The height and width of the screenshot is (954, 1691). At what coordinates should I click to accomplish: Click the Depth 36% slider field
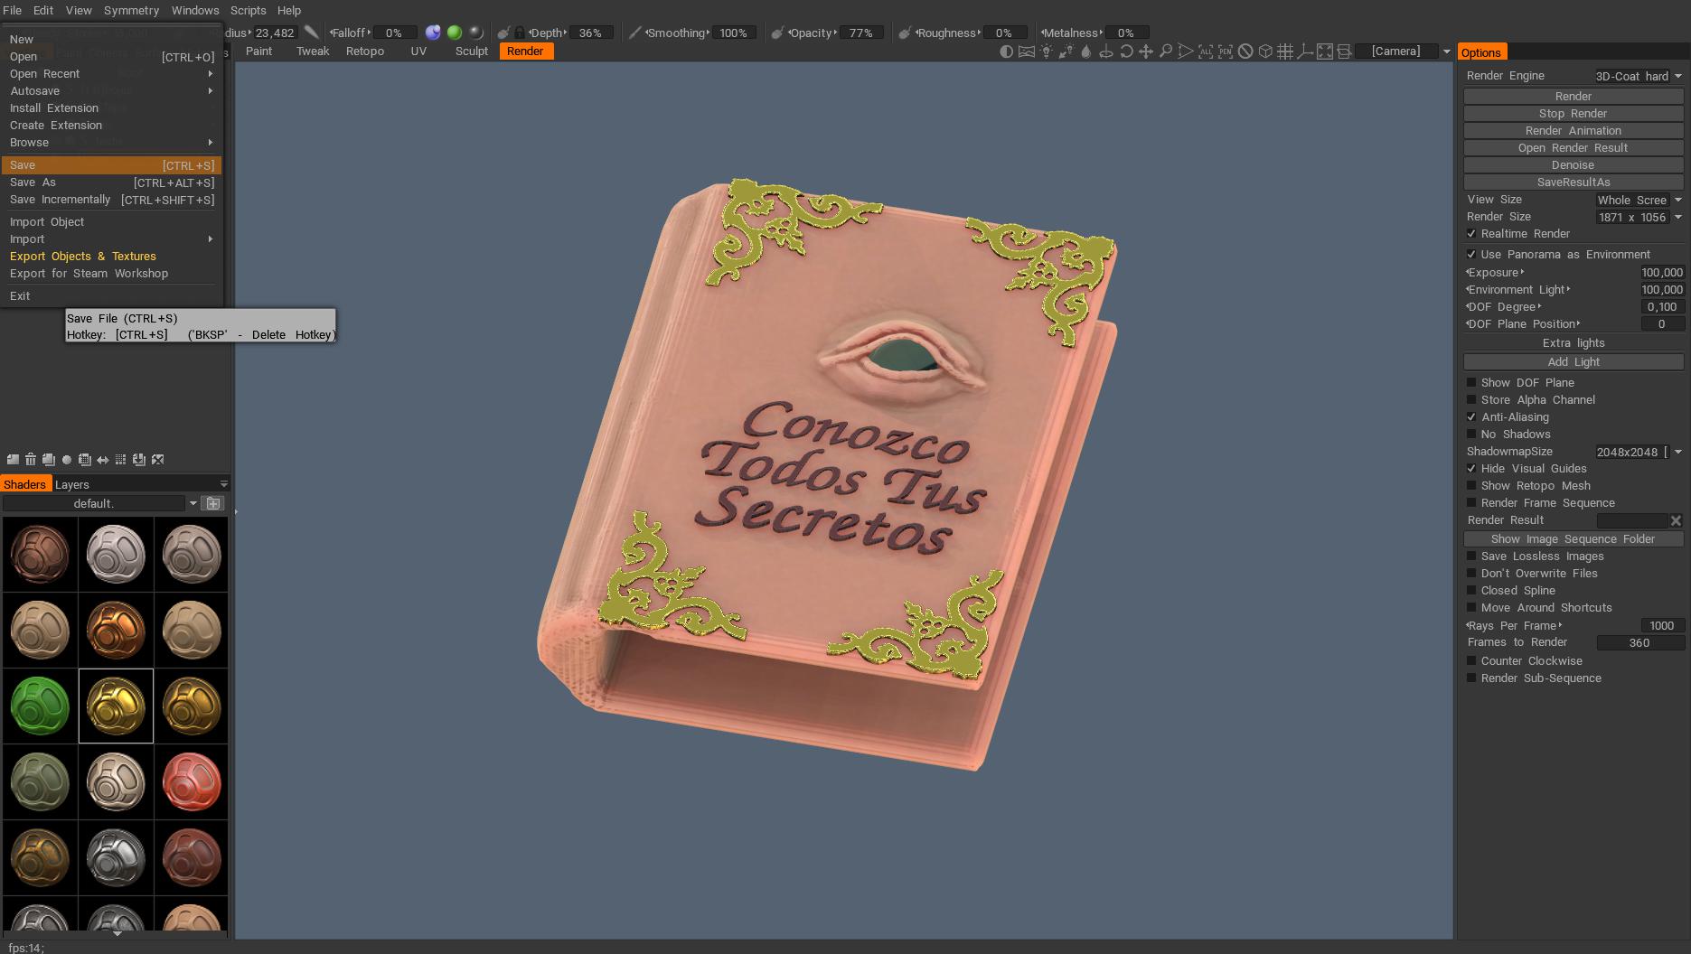pyautogui.click(x=590, y=33)
